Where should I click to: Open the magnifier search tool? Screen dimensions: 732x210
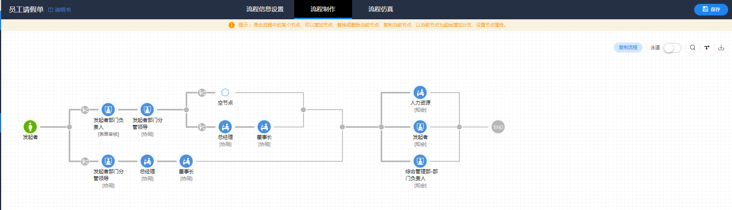(693, 47)
